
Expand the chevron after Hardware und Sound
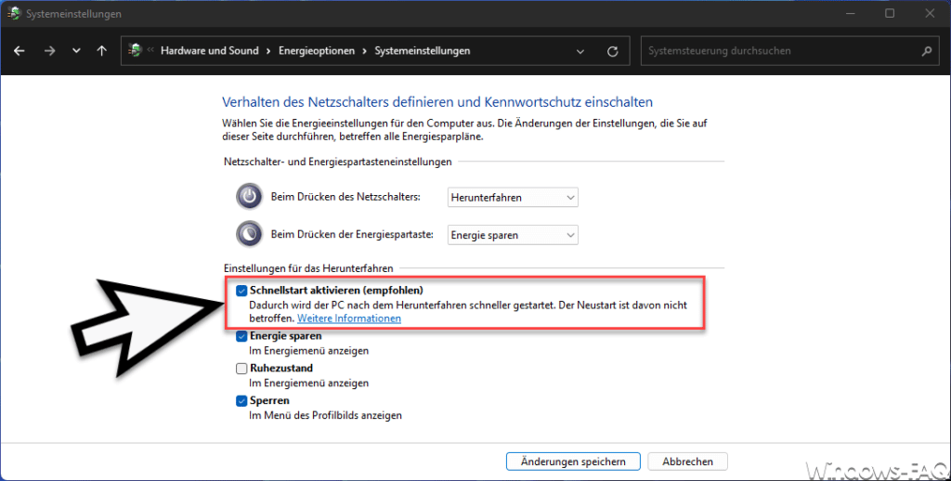click(268, 51)
